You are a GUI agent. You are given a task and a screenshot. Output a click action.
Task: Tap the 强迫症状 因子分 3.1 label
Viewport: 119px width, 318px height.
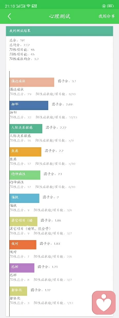[67, 81]
